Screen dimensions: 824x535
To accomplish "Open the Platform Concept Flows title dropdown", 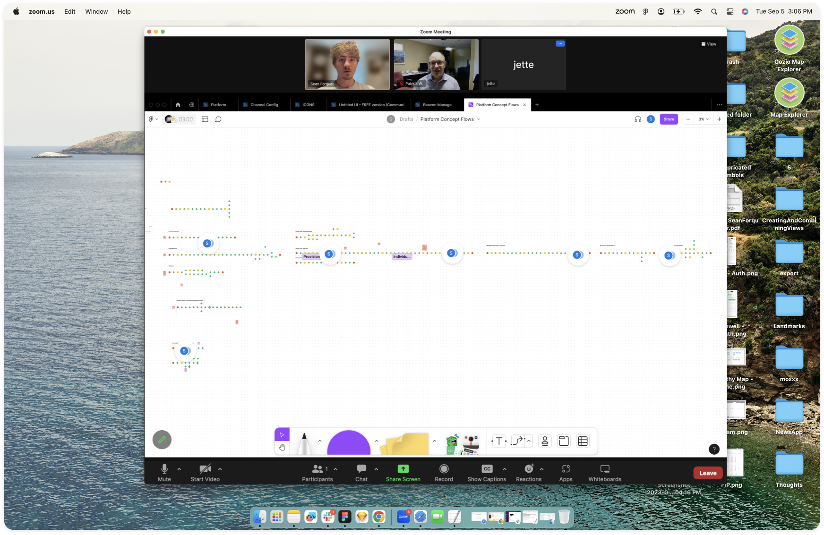I will pos(478,119).
